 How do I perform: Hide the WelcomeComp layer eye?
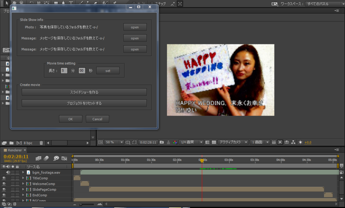(4, 184)
